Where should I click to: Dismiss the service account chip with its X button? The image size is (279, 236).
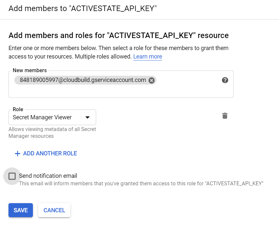pyautogui.click(x=151, y=80)
